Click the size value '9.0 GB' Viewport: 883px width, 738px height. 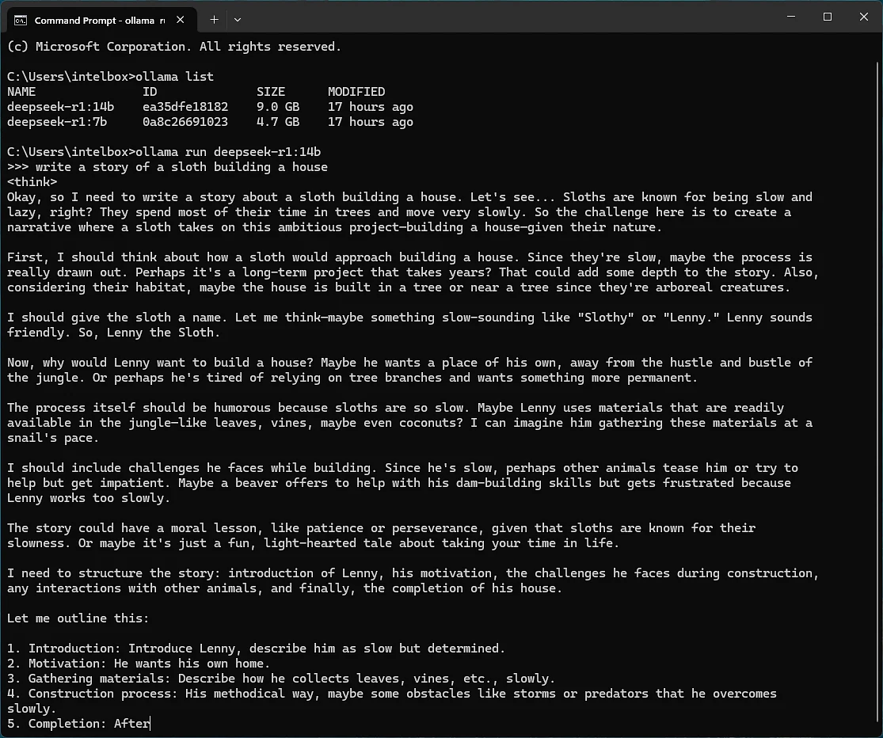pyautogui.click(x=278, y=107)
